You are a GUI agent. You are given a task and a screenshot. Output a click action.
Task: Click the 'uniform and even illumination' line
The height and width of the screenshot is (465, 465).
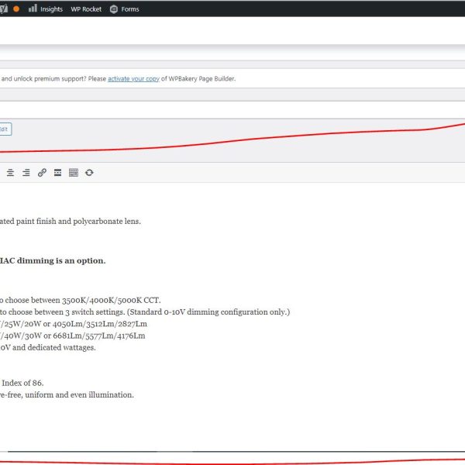(70, 394)
